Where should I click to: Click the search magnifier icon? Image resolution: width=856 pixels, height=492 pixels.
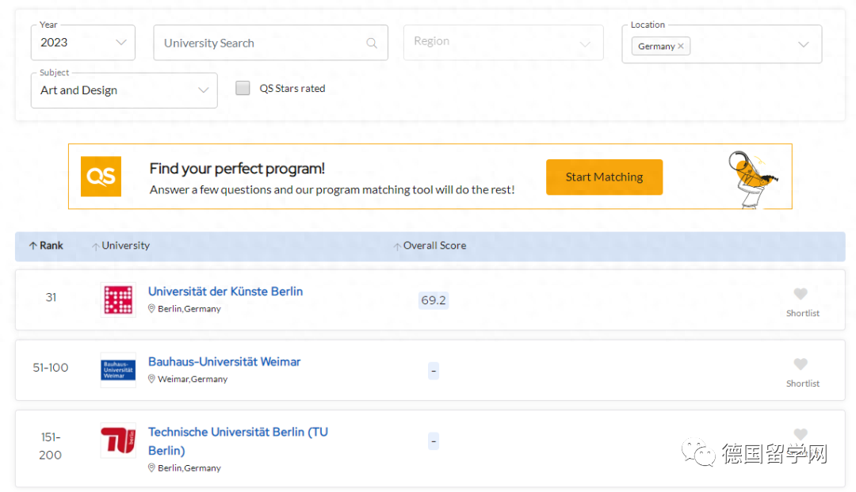click(x=371, y=44)
